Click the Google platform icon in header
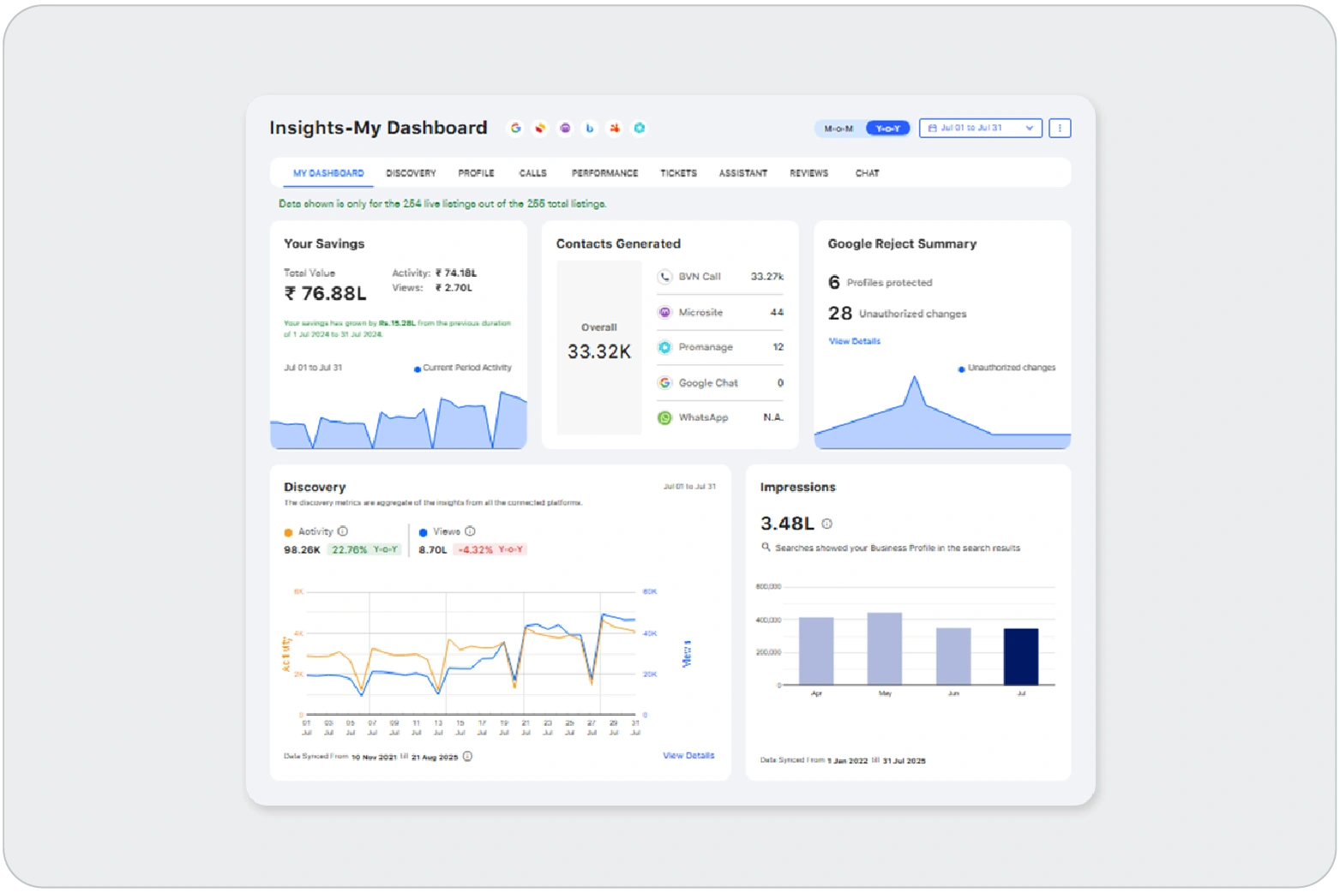 pos(515,128)
